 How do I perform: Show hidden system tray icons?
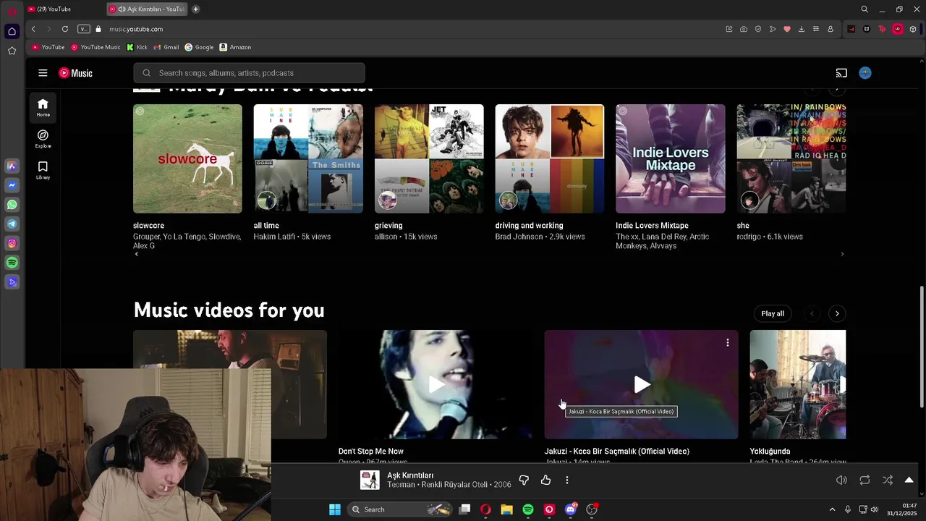[x=832, y=509]
